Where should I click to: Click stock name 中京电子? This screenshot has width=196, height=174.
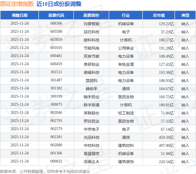(x=92, y=129)
